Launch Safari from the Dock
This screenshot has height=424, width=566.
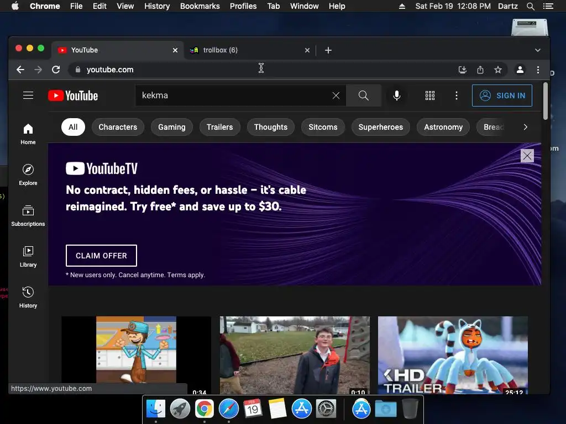tap(228, 409)
